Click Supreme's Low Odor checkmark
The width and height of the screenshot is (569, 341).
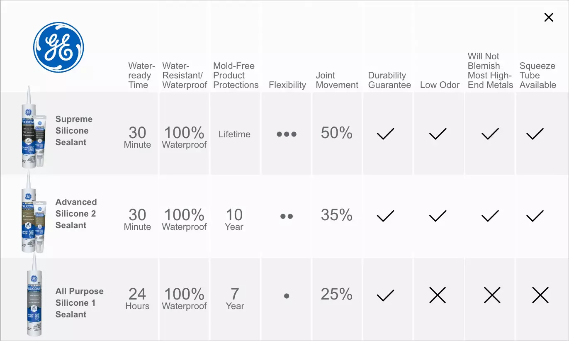(438, 134)
